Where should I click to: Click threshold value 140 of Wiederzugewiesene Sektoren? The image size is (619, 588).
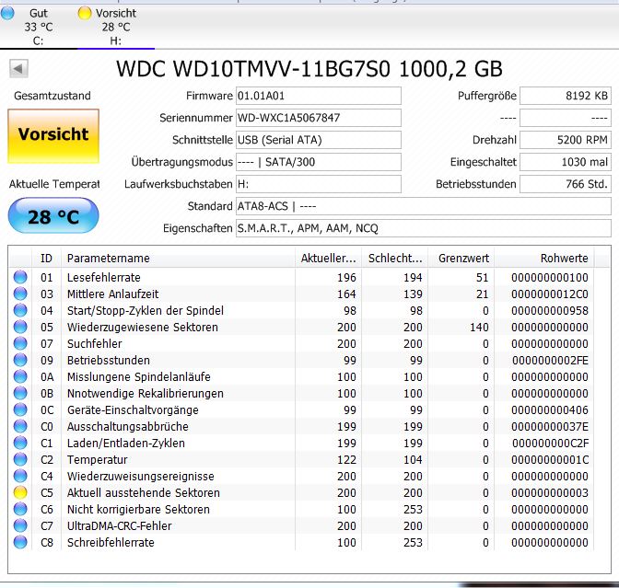click(479, 328)
